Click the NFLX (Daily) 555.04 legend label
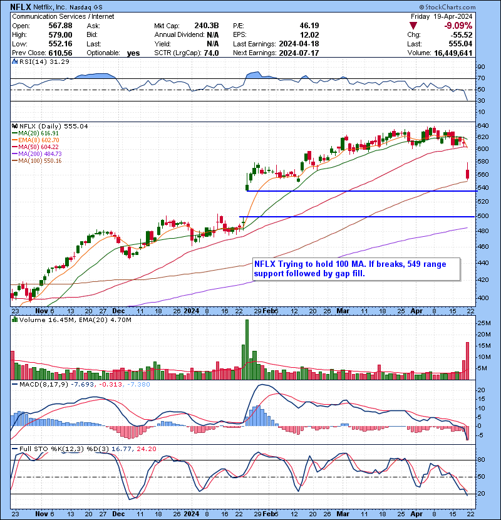Image resolution: width=501 pixels, height=520 pixels. tap(54, 126)
